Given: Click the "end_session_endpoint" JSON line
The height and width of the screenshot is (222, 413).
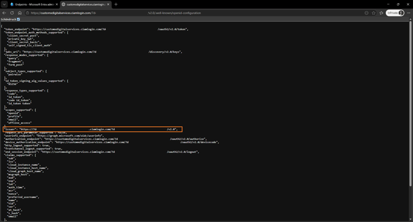Looking at the screenshot, I should (102, 152).
